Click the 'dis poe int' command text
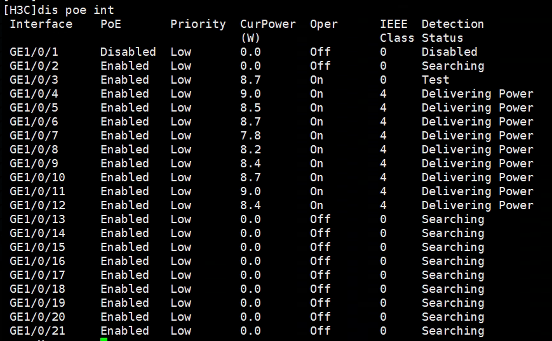The height and width of the screenshot is (341, 552). 76,10
